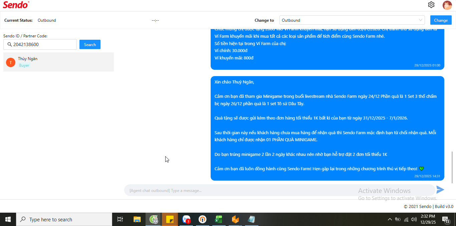The width and height of the screenshot is (456, 226).
Task: Show hidden system tray icons
Action: pyautogui.click(x=390, y=219)
